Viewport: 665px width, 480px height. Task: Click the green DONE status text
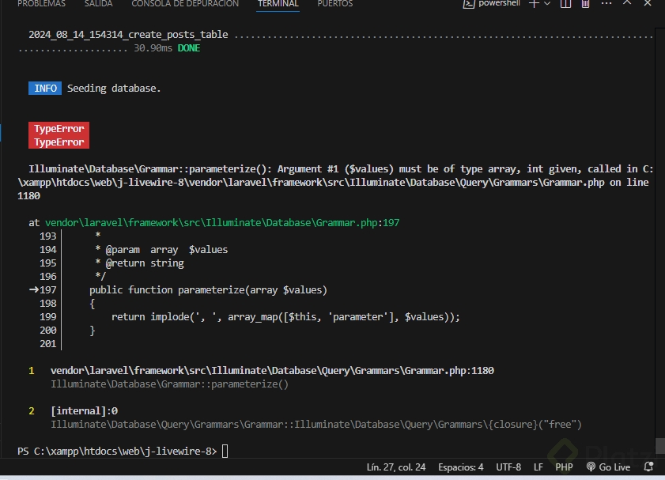click(189, 48)
